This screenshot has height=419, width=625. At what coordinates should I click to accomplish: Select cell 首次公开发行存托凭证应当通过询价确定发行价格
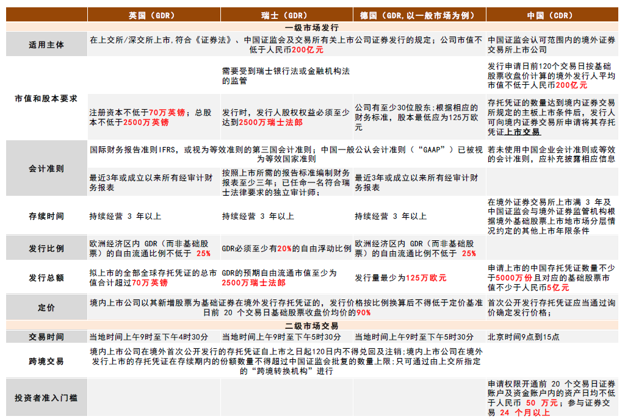click(552, 307)
